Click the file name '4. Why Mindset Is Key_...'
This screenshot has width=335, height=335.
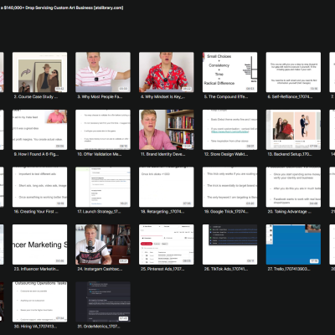tap(162, 97)
